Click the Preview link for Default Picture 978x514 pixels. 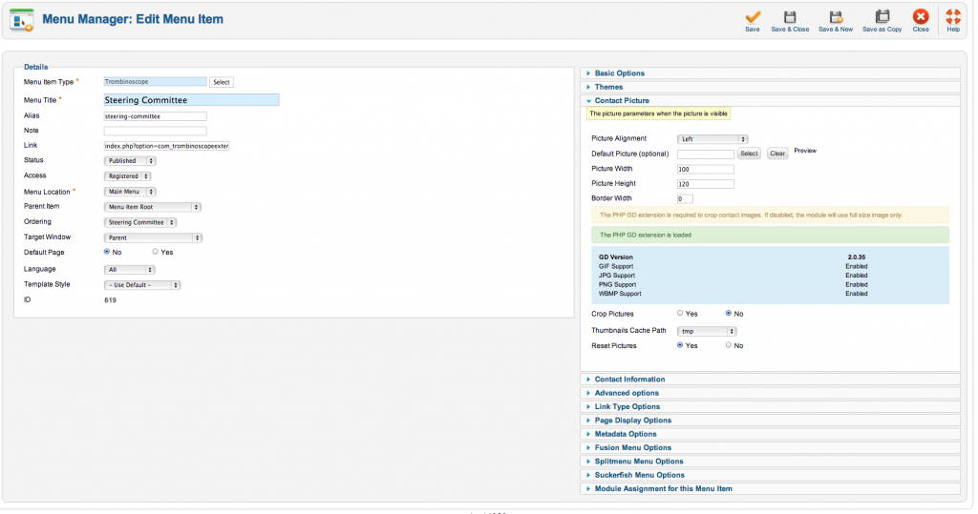tap(805, 151)
